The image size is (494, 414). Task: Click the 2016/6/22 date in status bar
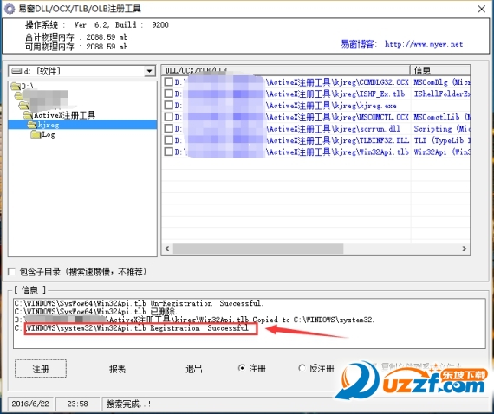click(x=30, y=404)
